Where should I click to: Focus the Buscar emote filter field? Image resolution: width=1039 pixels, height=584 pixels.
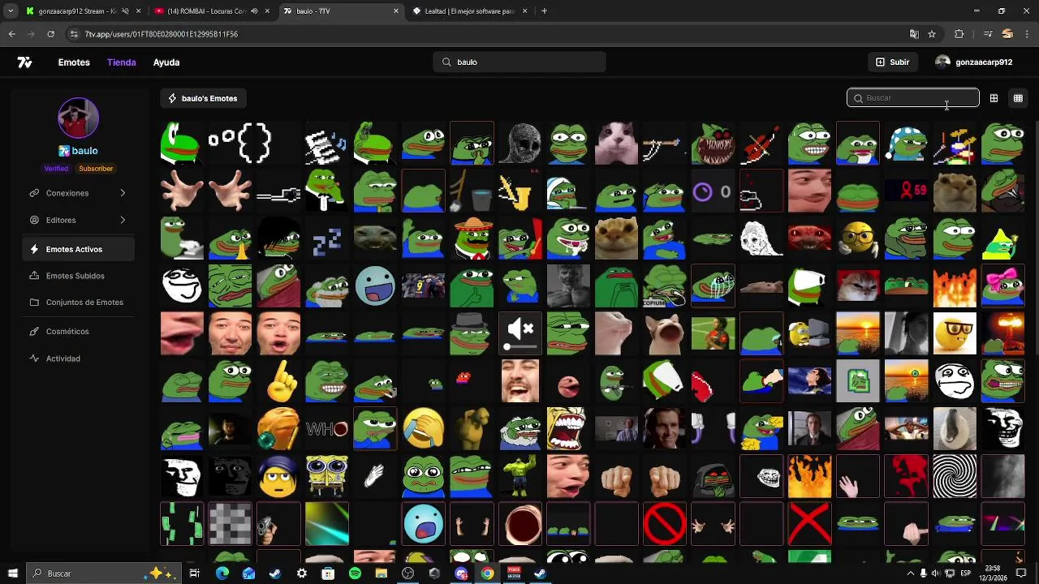913,98
